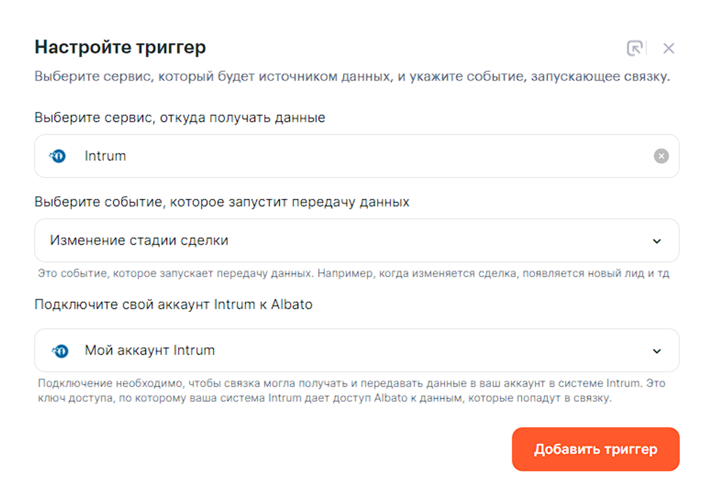Click the collapse window arrow icon

pyautogui.click(x=634, y=48)
